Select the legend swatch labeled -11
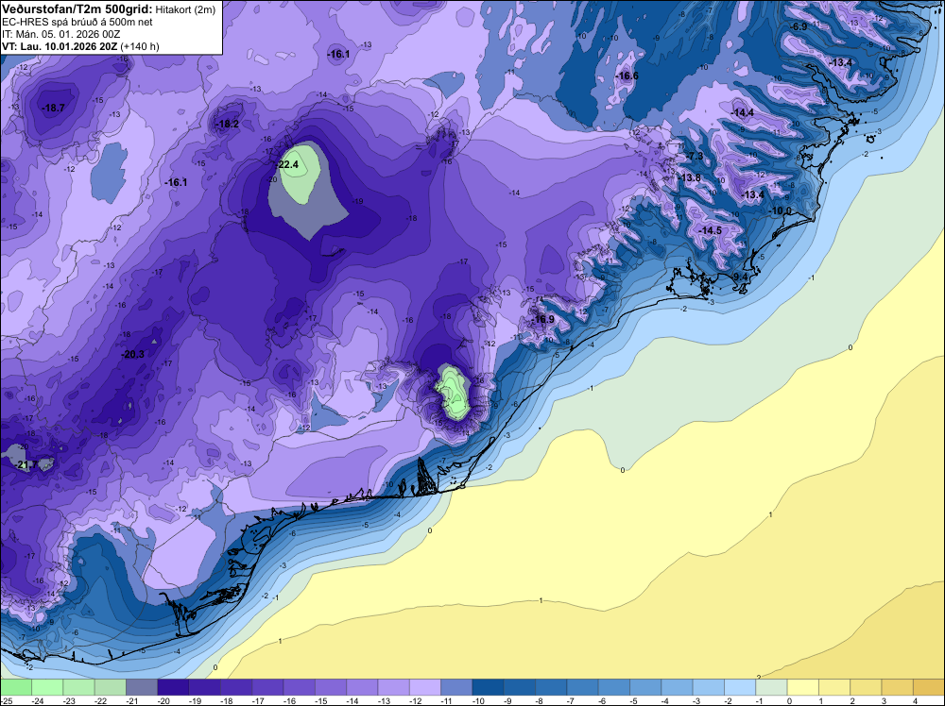This screenshot has height=706, width=945. pos(456,687)
